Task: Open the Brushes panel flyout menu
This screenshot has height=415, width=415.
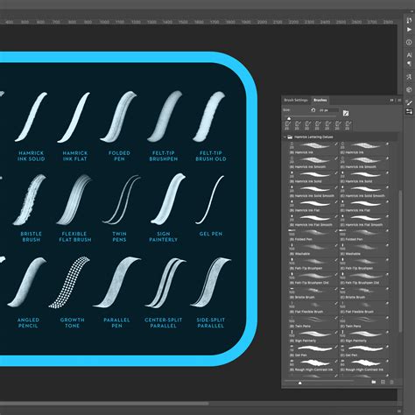Action: tap(399, 100)
